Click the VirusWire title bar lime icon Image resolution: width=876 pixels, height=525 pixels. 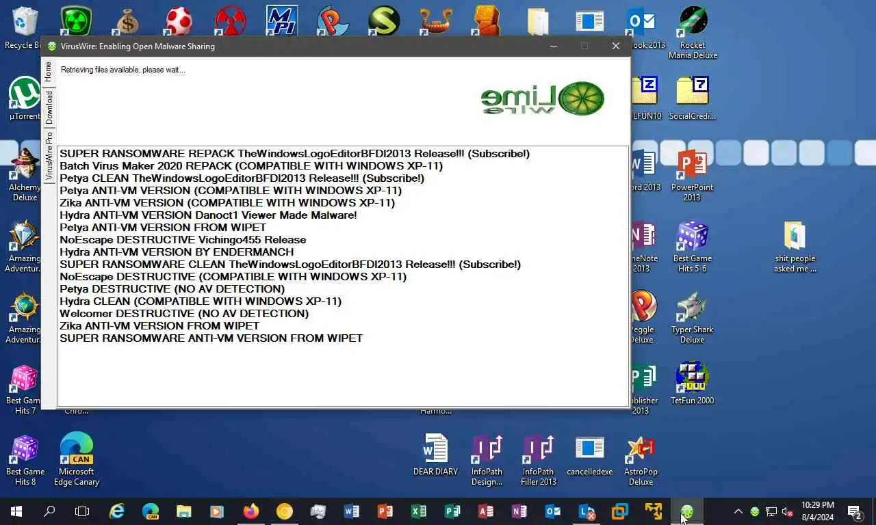(x=51, y=46)
